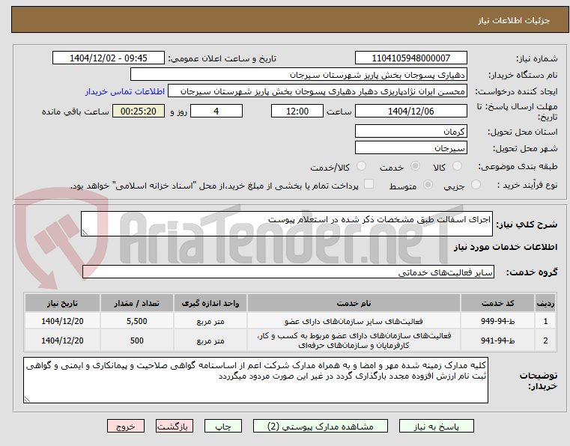The width and height of the screenshot is (570, 446).
Task: Click remaining time countdown 00:25:20
Action: pos(139,111)
